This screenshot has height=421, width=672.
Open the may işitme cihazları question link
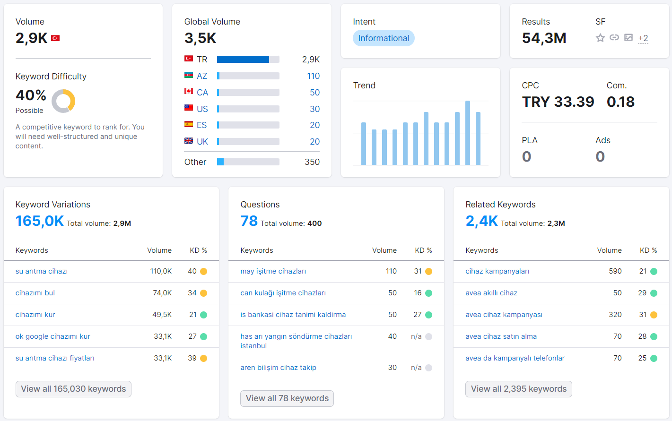(273, 271)
